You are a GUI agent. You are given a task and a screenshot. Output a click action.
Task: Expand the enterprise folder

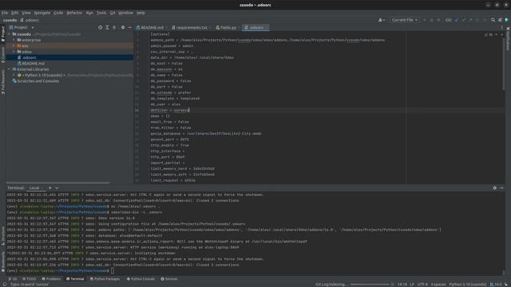click(x=14, y=40)
